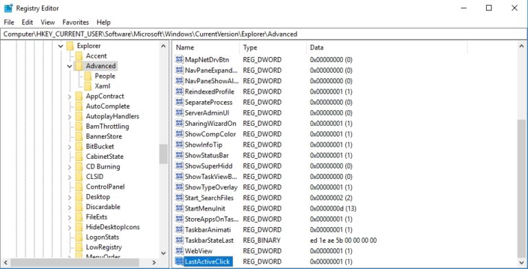Select the AutoComplete key

[108, 106]
